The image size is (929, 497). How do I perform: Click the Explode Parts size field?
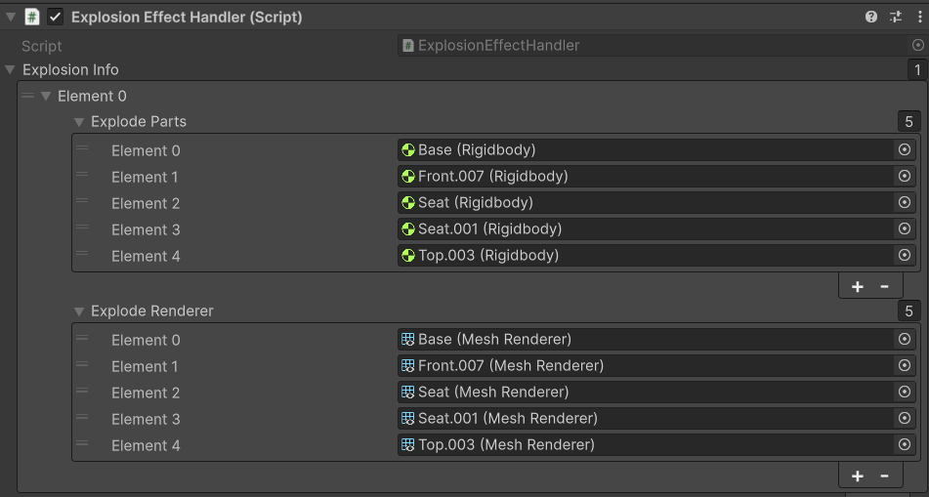(908, 122)
